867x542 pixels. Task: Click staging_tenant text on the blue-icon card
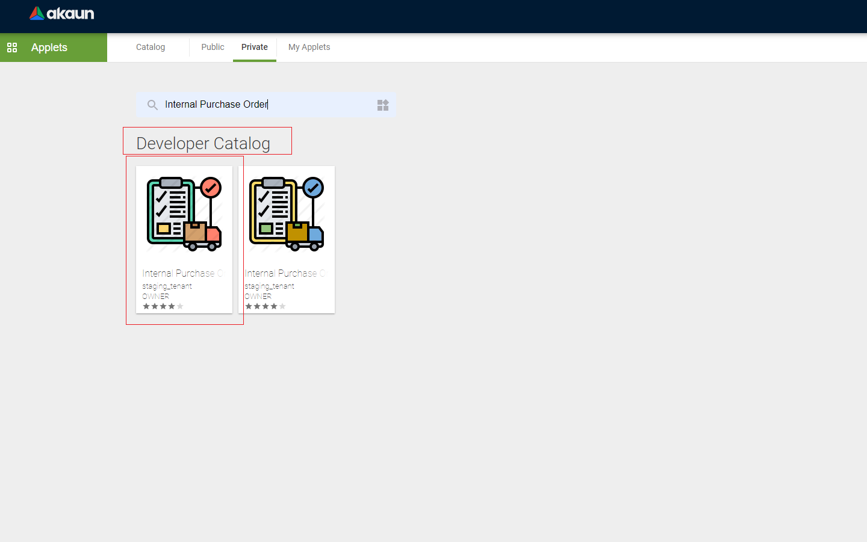point(270,286)
